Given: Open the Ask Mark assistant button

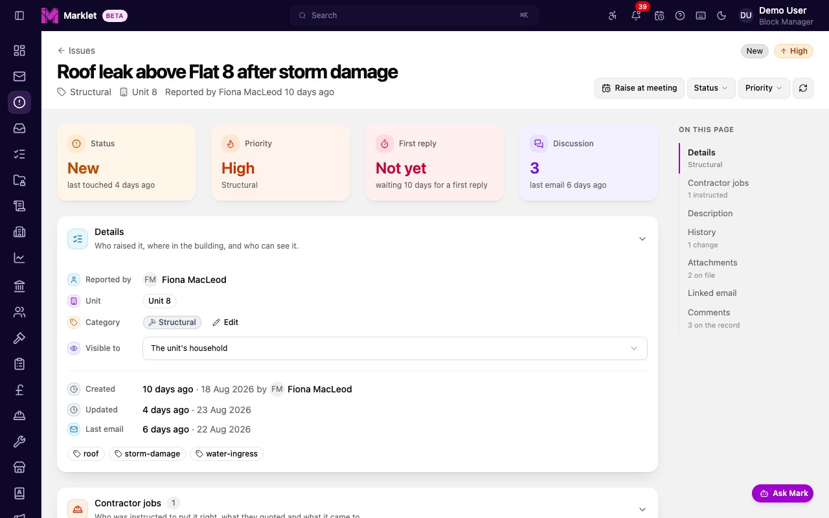Looking at the screenshot, I should [x=782, y=493].
